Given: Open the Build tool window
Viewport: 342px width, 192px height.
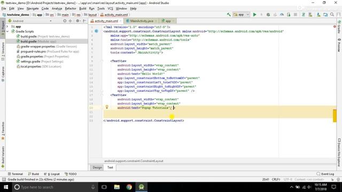Looking at the screenshot, I should [x=33, y=174].
